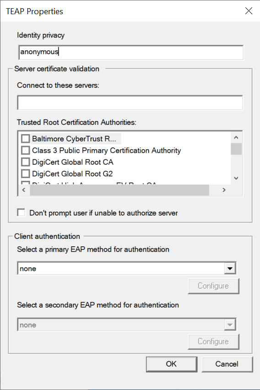Cancel the TEAP Properties dialog
Screen dimensions: 260x390
(227, 364)
